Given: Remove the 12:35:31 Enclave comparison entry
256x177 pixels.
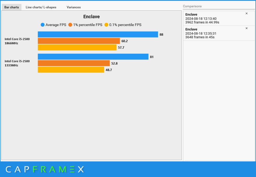Looking at the screenshot, I should pyautogui.click(x=247, y=28).
